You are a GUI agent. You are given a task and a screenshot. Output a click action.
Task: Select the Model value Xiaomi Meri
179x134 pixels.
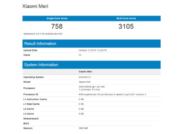click(84, 82)
